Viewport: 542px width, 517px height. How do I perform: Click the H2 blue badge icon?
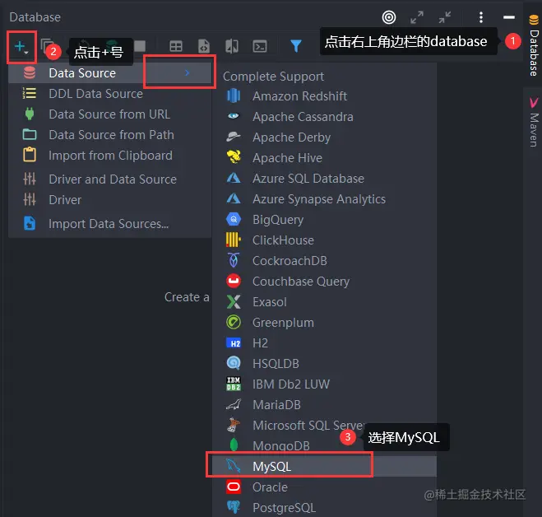[x=234, y=343]
